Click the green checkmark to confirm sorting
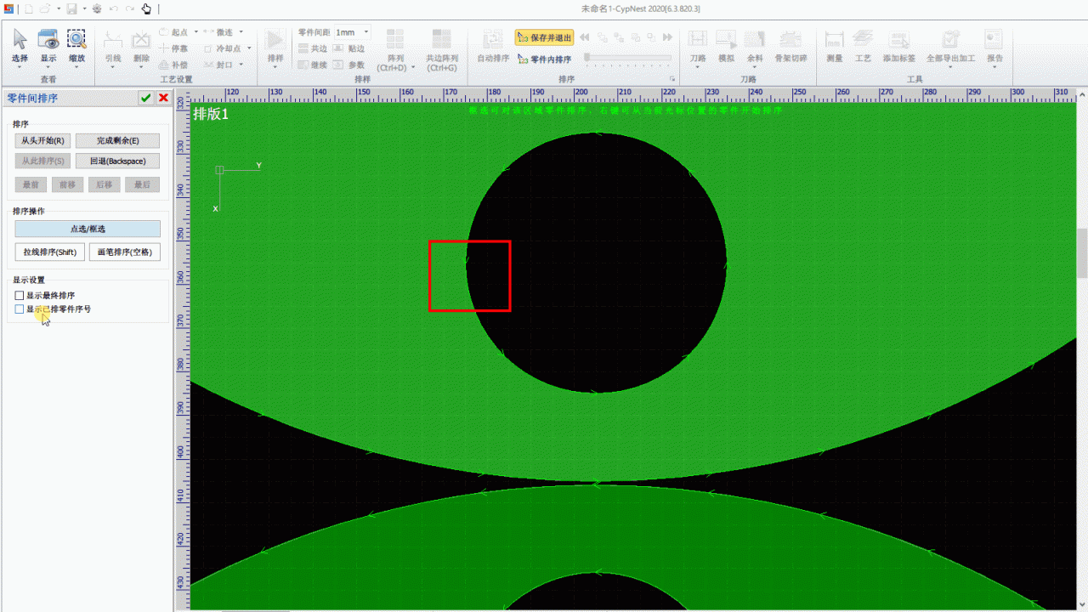Viewport: 1088px width, 612px height. coord(146,99)
